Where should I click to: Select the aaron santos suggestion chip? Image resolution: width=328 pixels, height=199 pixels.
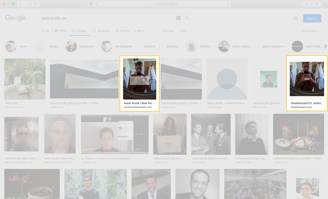tap(237, 46)
